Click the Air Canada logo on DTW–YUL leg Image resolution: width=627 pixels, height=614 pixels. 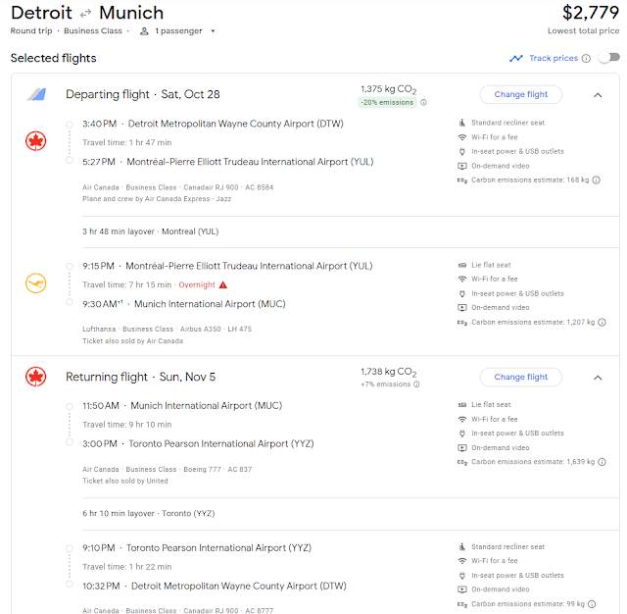click(x=36, y=141)
